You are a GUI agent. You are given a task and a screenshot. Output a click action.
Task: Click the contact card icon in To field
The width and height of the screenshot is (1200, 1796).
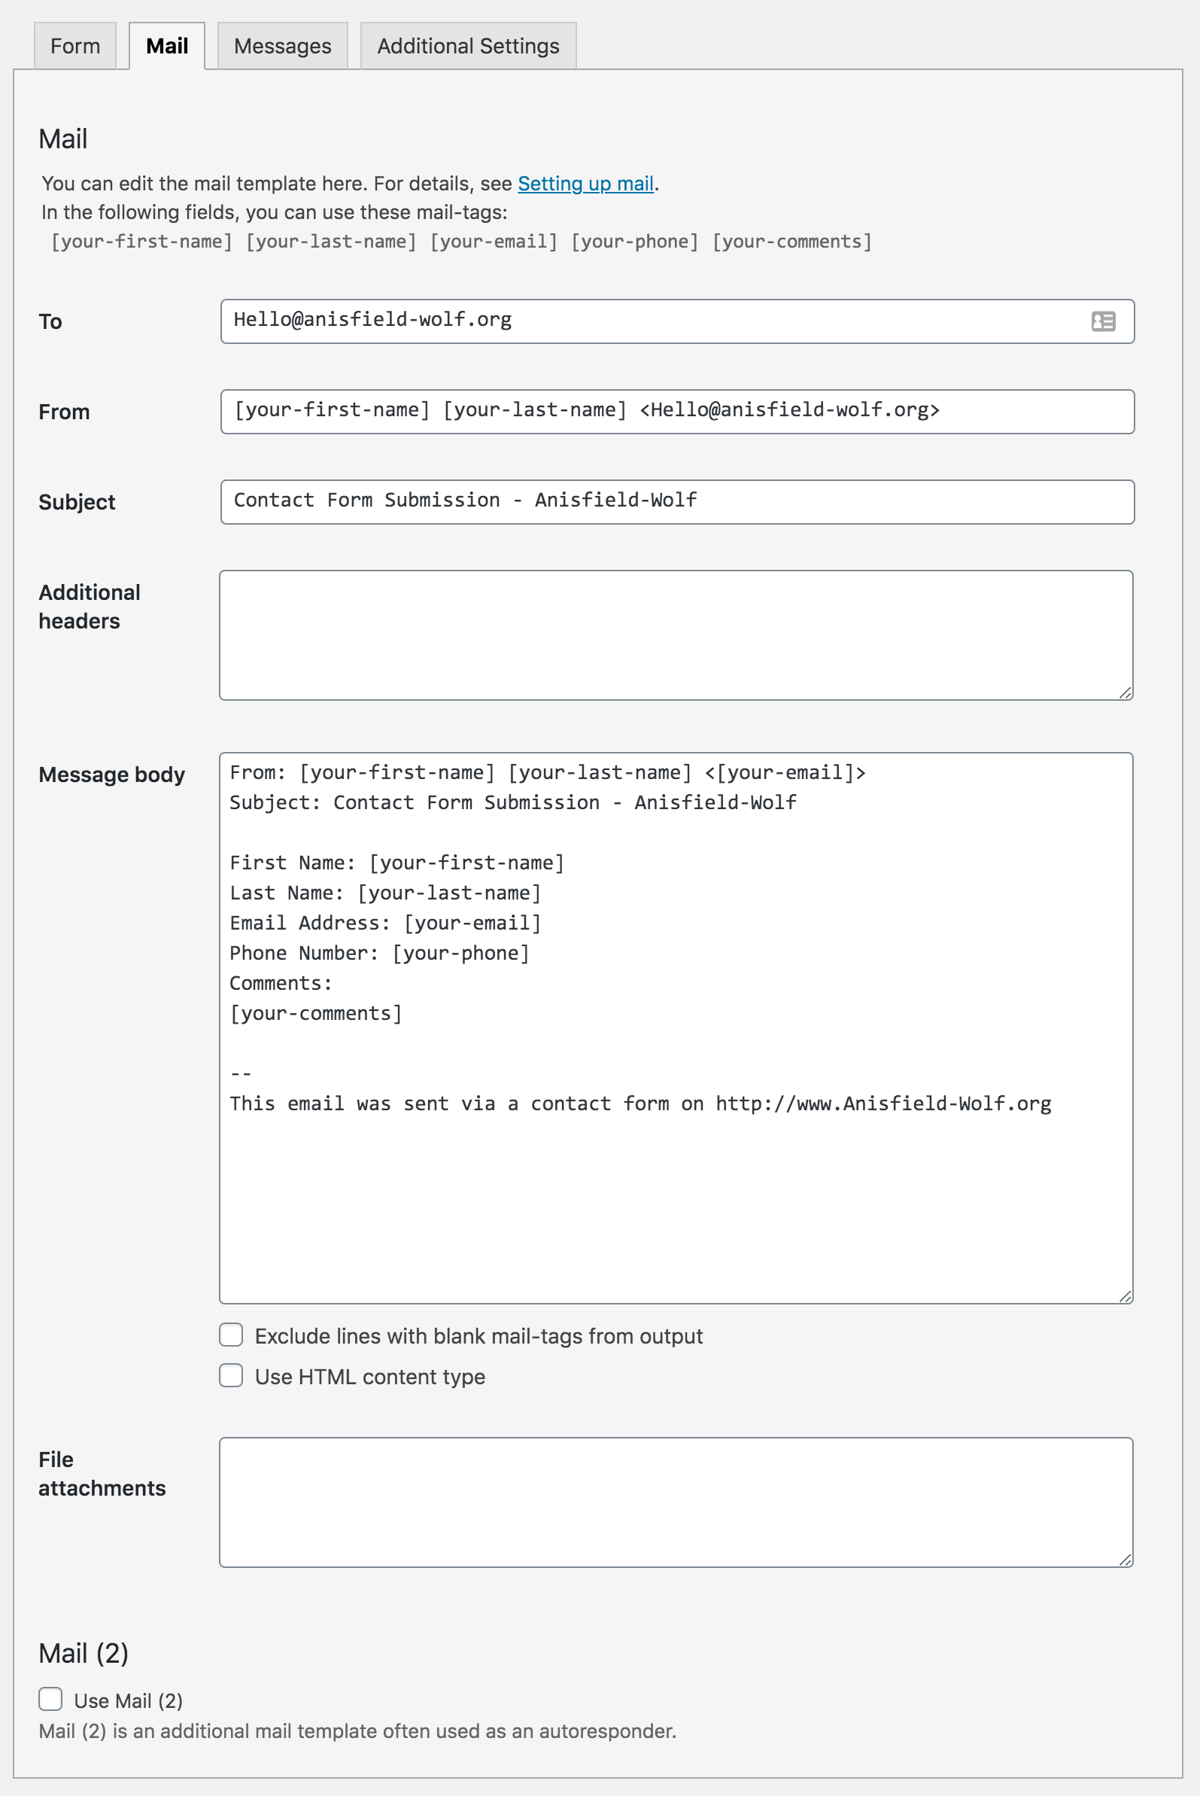click(1103, 321)
